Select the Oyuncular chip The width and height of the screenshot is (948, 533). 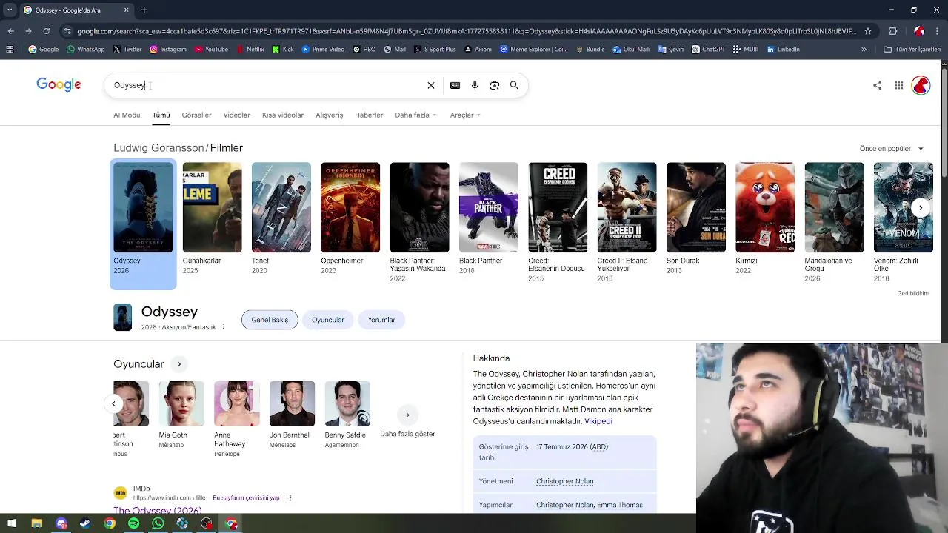click(x=328, y=320)
